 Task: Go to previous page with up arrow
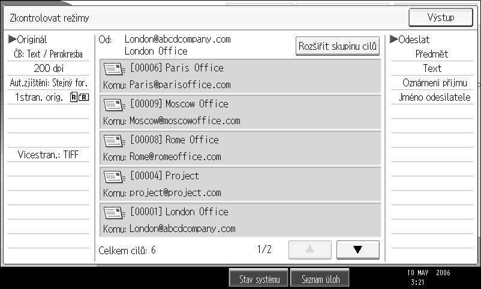[310, 250]
